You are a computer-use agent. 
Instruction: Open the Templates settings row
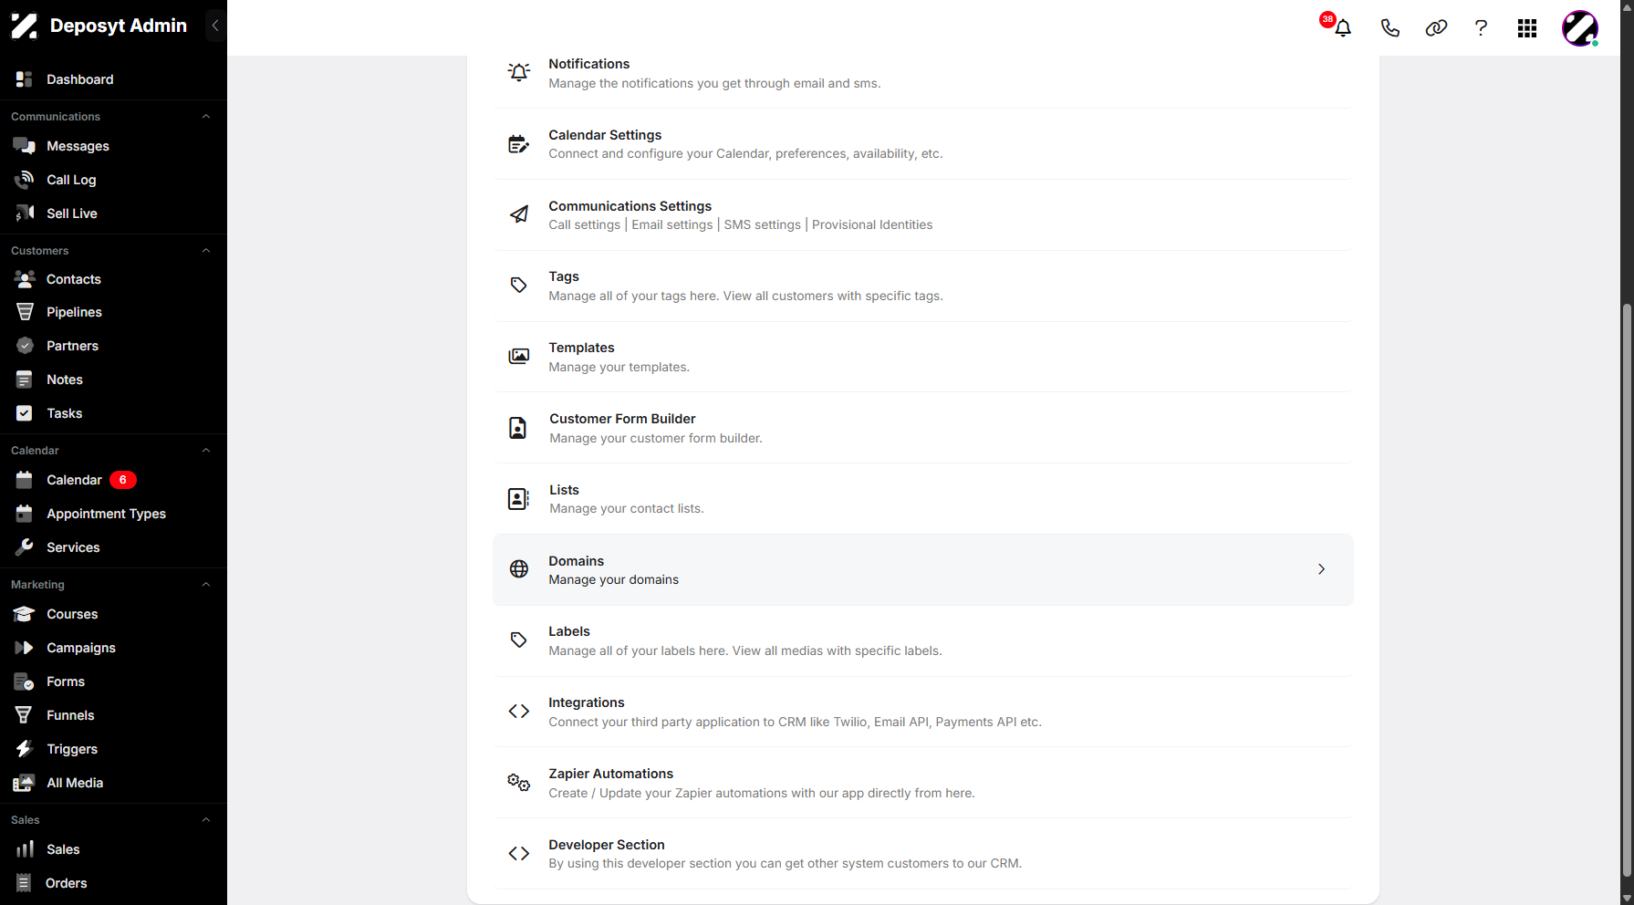pyautogui.click(x=923, y=357)
